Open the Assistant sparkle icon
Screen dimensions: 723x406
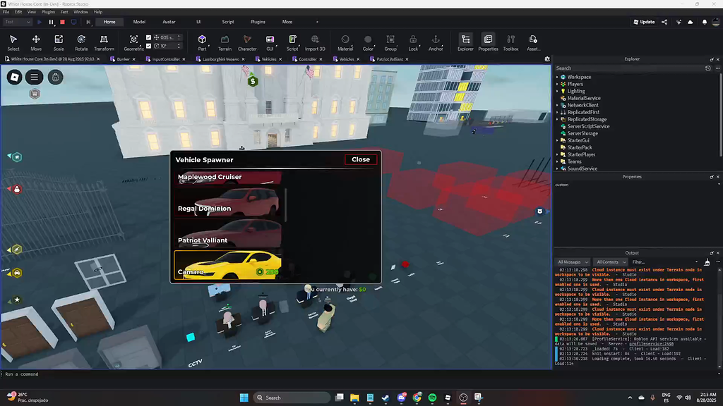[679, 22]
